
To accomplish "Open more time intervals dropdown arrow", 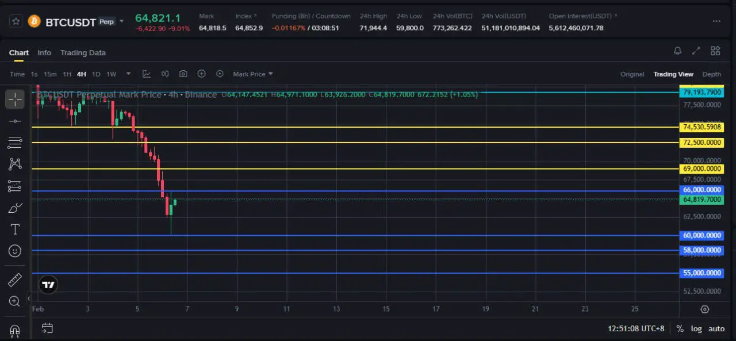I will pyautogui.click(x=128, y=74).
